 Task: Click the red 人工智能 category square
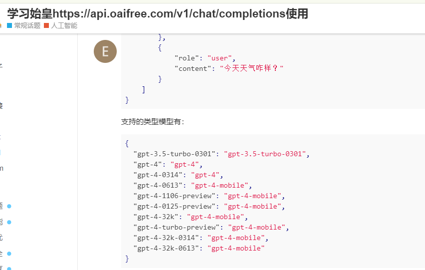point(46,25)
